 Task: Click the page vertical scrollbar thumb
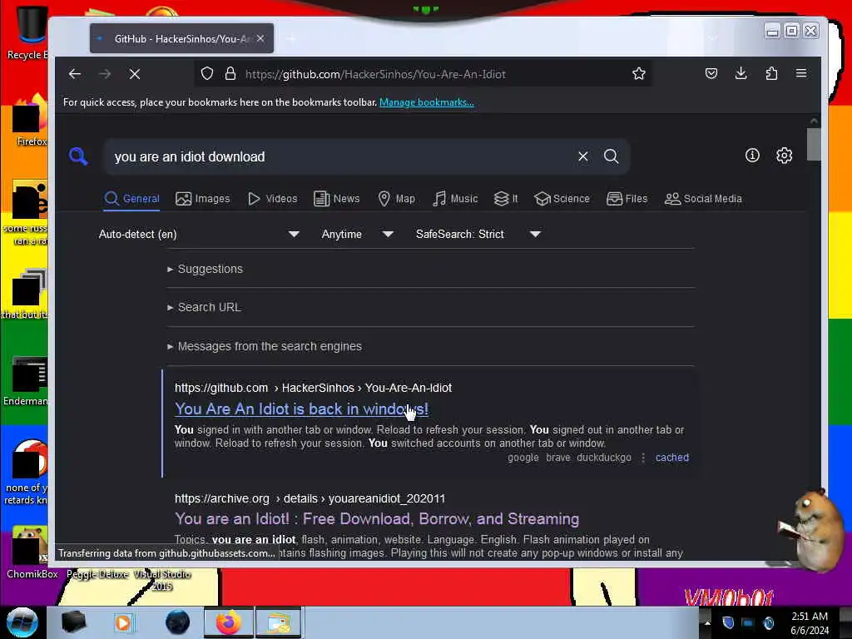[814, 145]
